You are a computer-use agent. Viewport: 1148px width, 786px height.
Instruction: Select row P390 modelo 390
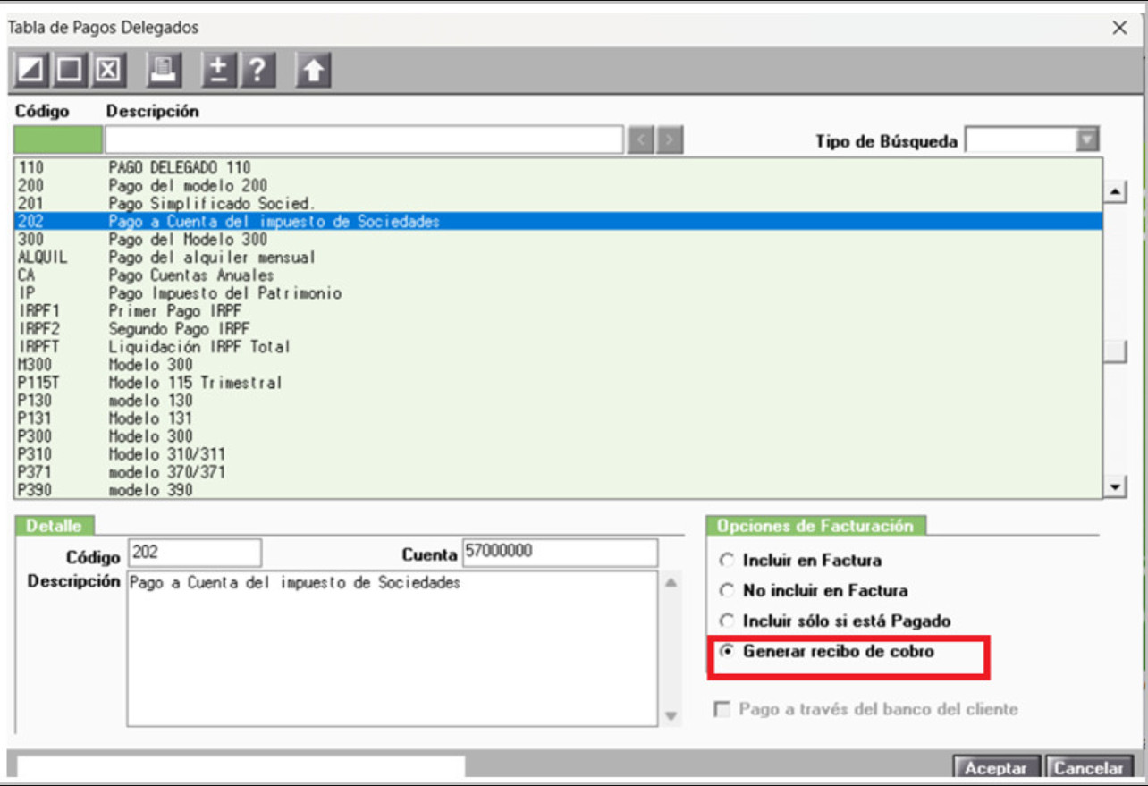[558, 490]
